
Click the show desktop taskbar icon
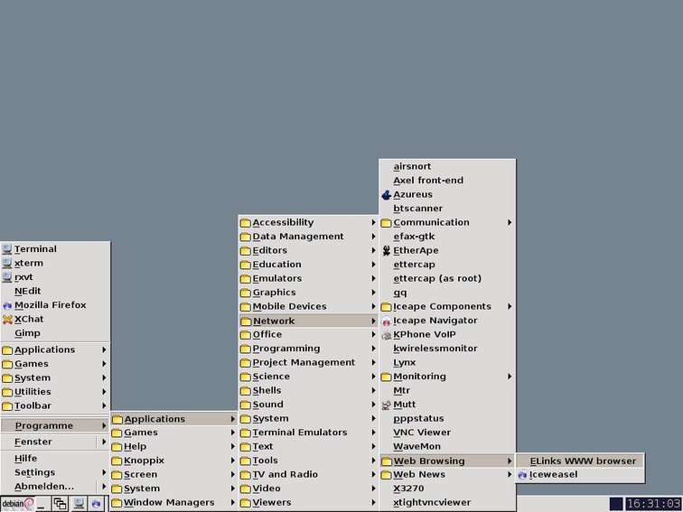click(42, 504)
